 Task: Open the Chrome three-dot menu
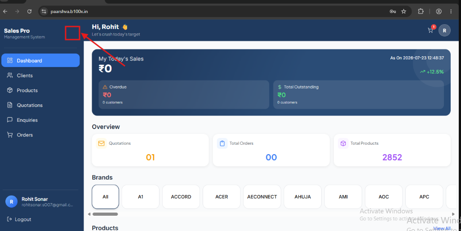tap(451, 12)
